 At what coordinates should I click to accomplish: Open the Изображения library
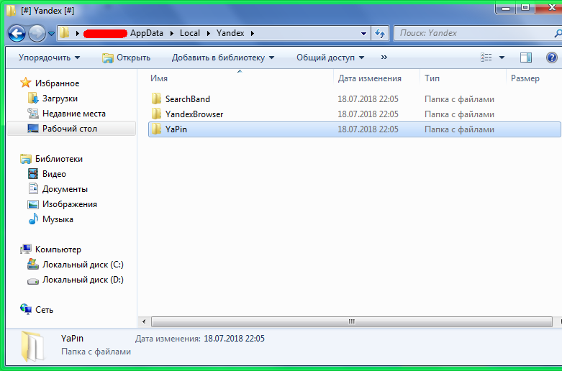point(70,204)
